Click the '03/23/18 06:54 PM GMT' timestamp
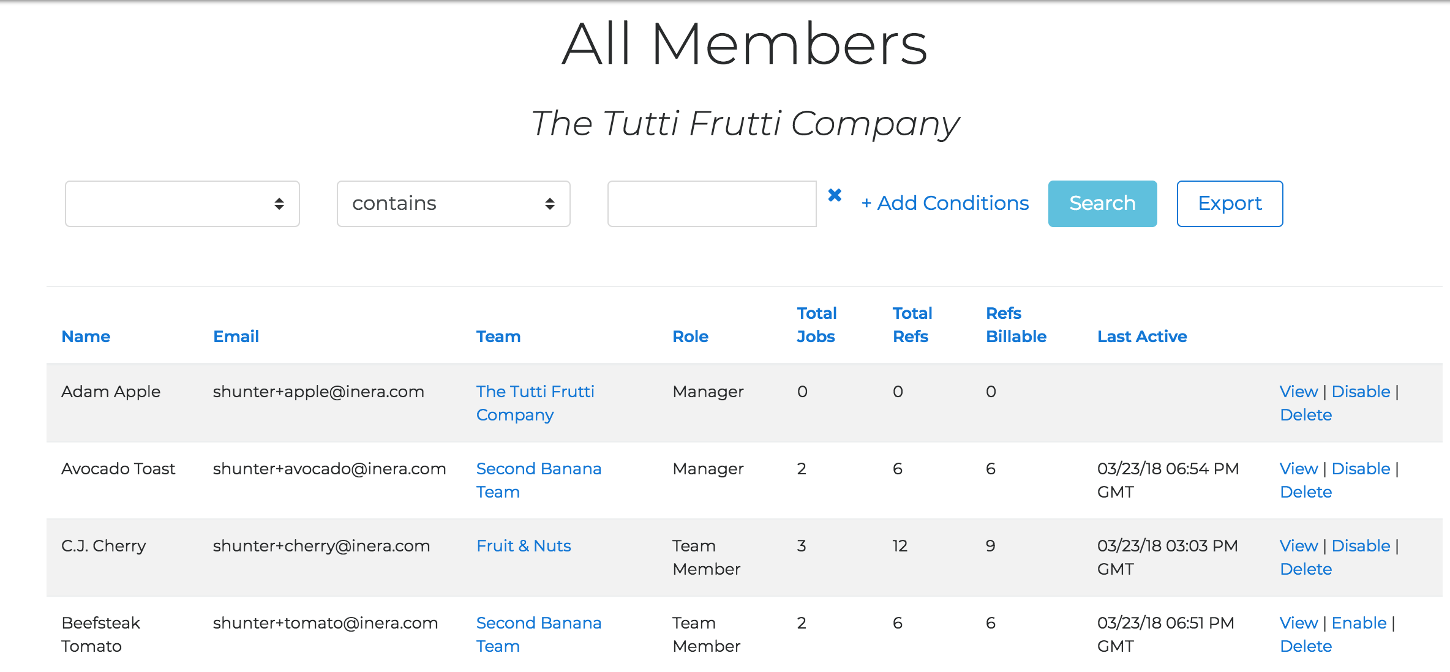The image size is (1450, 672). click(1168, 480)
